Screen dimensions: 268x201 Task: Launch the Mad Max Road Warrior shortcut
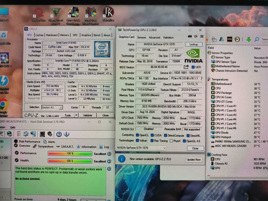90,16
